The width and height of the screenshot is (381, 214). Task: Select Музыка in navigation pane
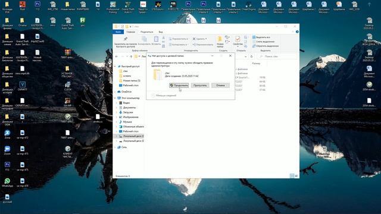pos(126,122)
